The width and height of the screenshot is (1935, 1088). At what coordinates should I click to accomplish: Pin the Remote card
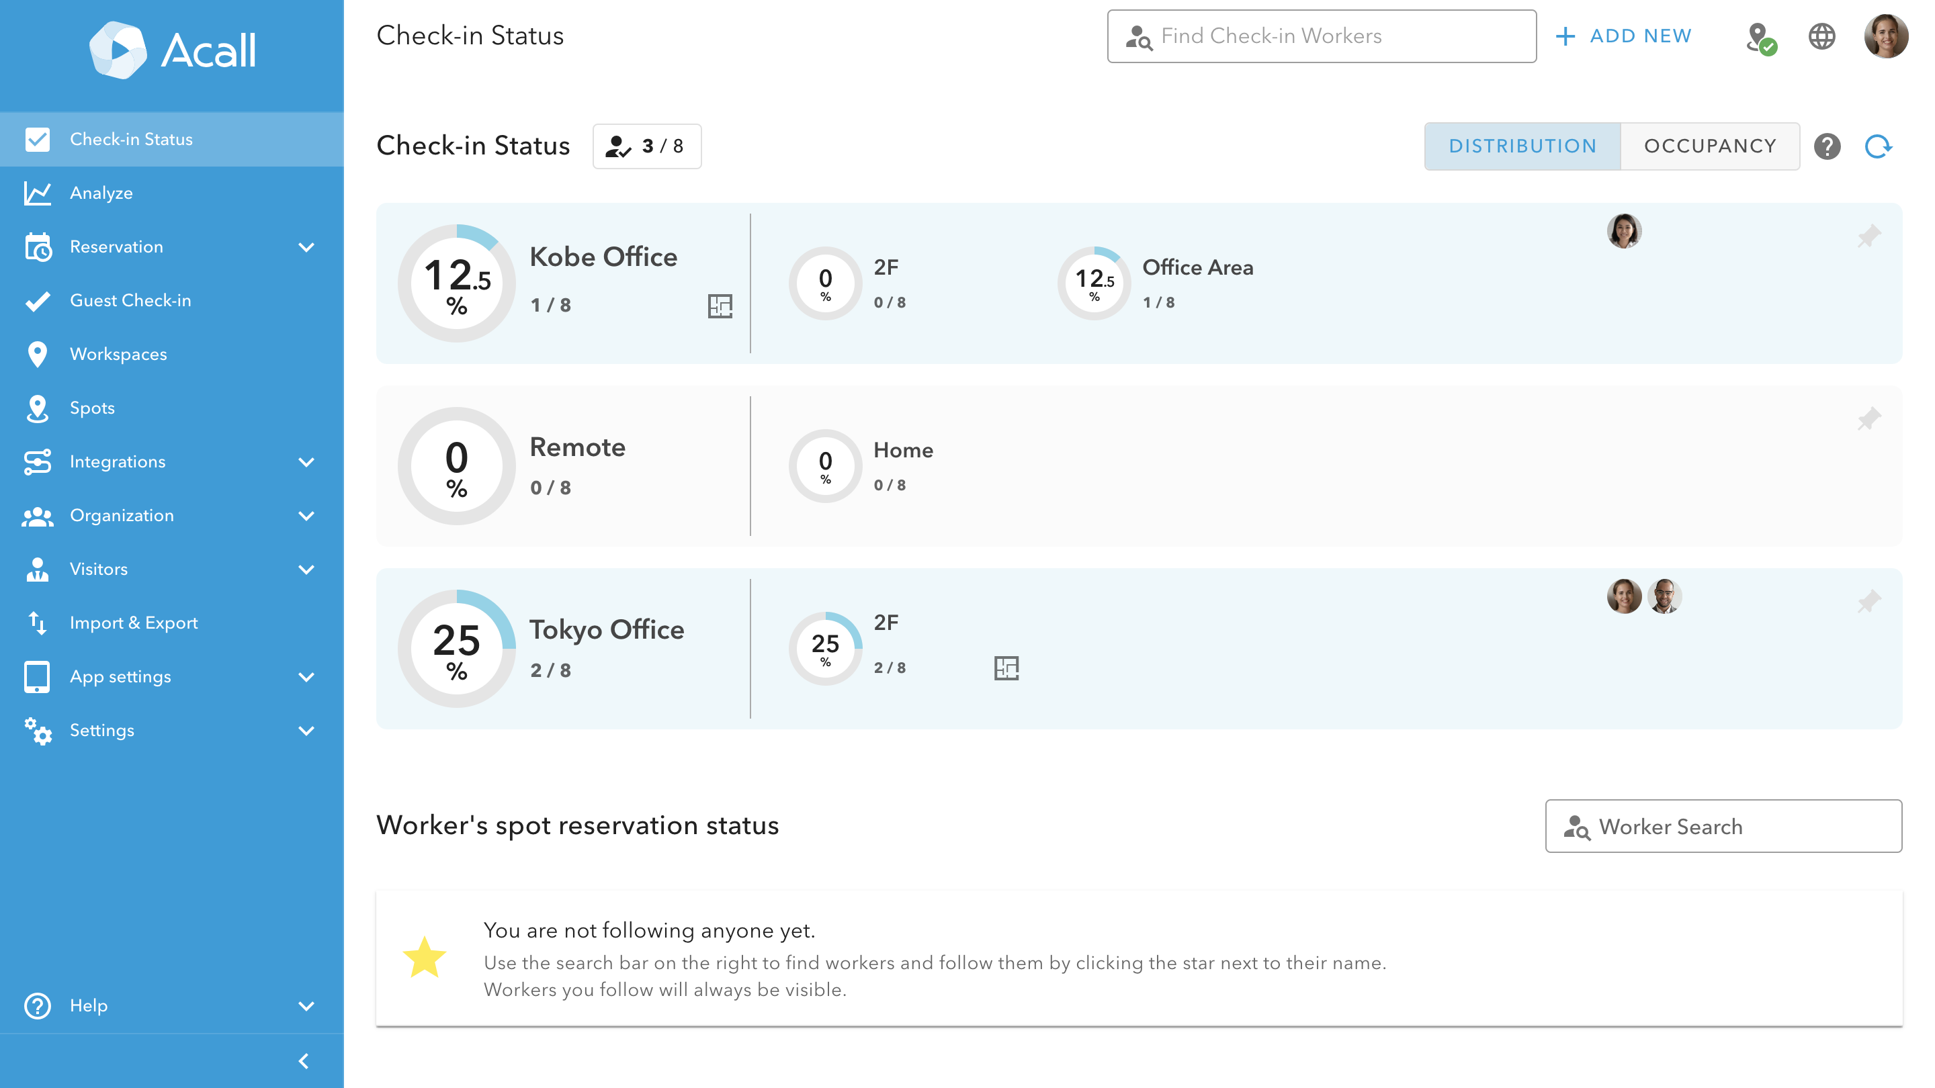(x=1870, y=418)
